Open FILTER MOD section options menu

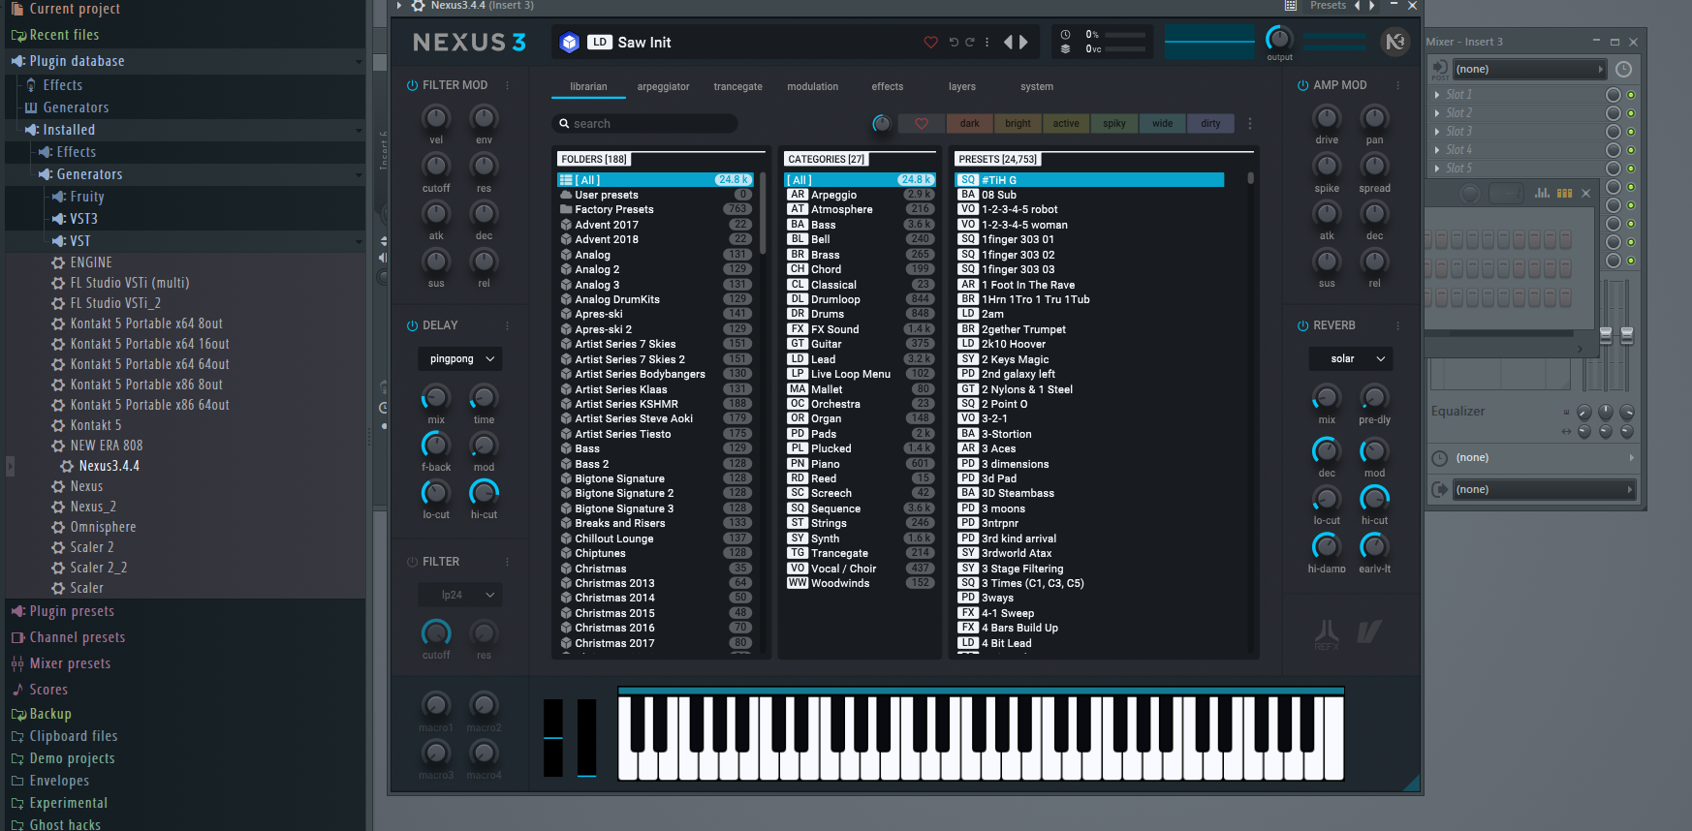(507, 85)
